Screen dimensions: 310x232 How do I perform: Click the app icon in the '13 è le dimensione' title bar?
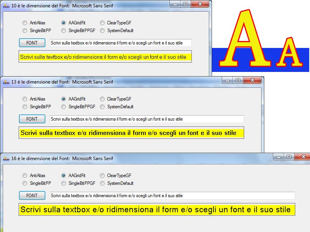6,82
